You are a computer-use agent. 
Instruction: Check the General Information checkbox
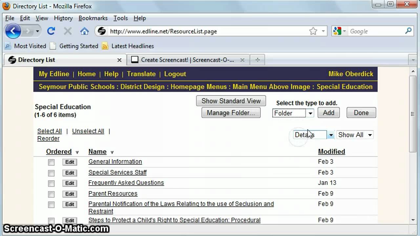(x=51, y=162)
